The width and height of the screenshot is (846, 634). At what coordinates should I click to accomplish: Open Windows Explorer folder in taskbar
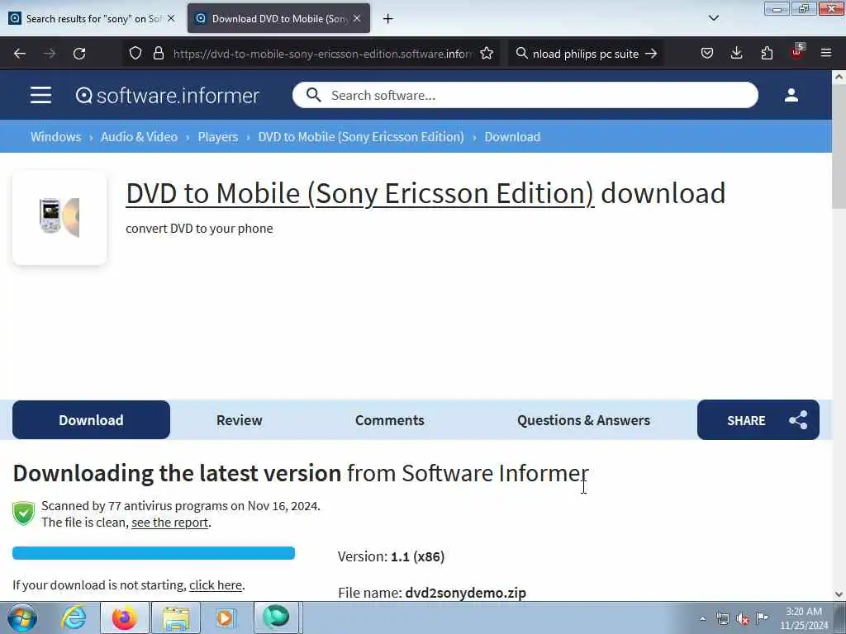176,617
